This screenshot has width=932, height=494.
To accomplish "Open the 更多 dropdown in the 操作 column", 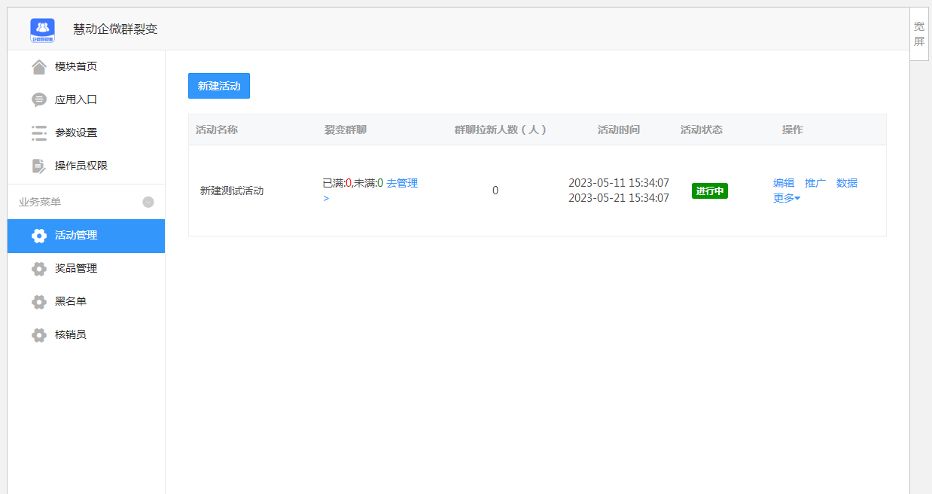I will pyautogui.click(x=786, y=197).
